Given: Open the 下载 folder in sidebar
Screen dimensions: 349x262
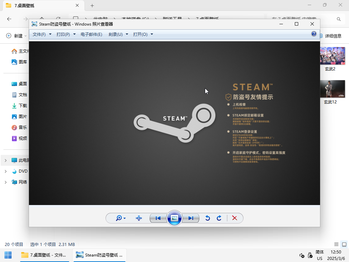Looking at the screenshot, I should pos(22,106).
